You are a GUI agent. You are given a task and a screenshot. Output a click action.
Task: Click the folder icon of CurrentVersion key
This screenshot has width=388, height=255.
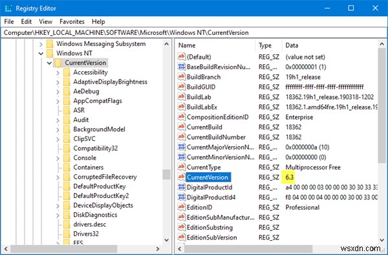point(58,63)
